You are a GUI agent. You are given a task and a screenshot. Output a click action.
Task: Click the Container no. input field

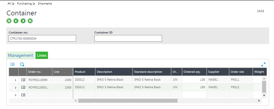[42, 38]
